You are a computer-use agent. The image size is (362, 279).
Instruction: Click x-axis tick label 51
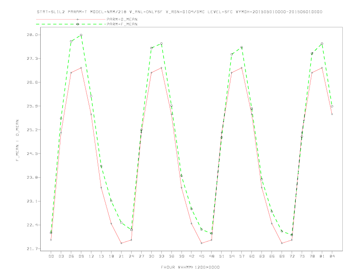pos(222,256)
